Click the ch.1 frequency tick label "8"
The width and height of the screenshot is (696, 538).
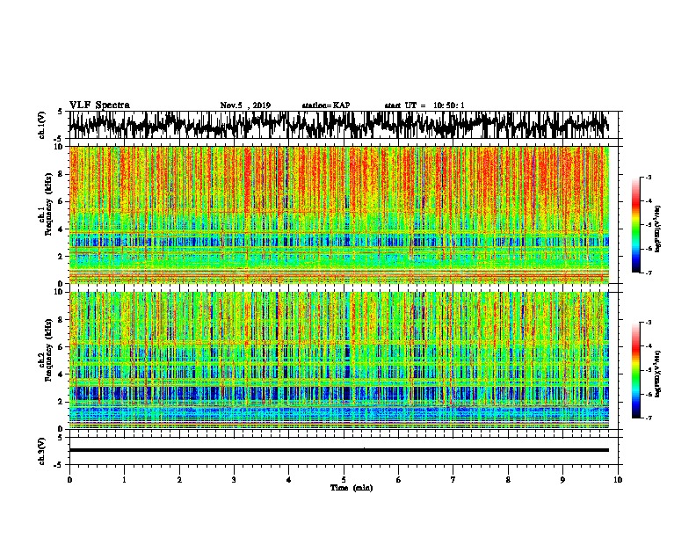tap(61, 174)
